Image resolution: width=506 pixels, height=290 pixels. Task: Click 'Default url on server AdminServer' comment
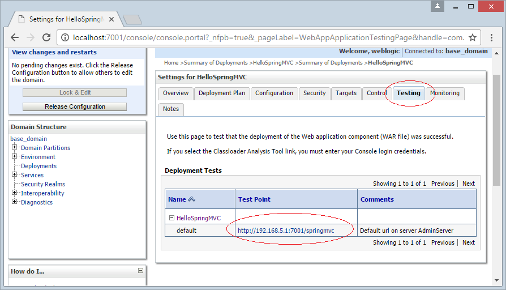(x=406, y=231)
